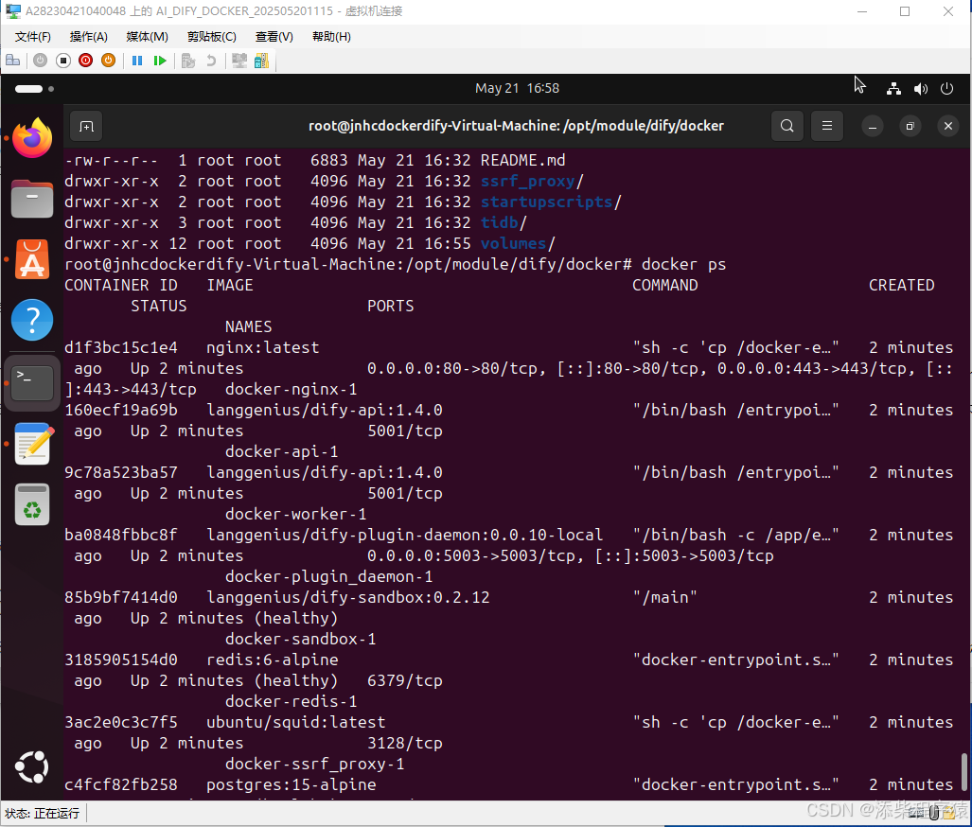Click the startupscripts/ directory name
This screenshot has height=827, width=972.
tap(551, 202)
